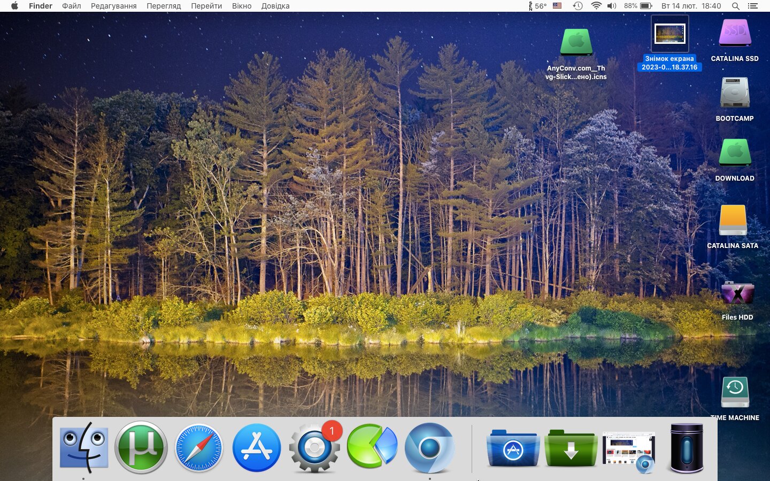
Task: Select the Знімок екрана screenshot thumbnail
Action: (669, 34)
